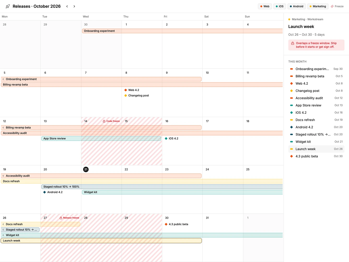Select the iOS 4.2 milestone diamond in calendar

tap(166, 138)
